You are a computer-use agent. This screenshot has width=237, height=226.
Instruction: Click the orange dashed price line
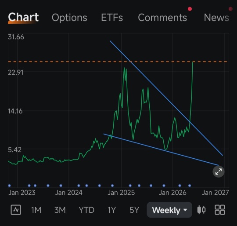[x=118, y=62]
